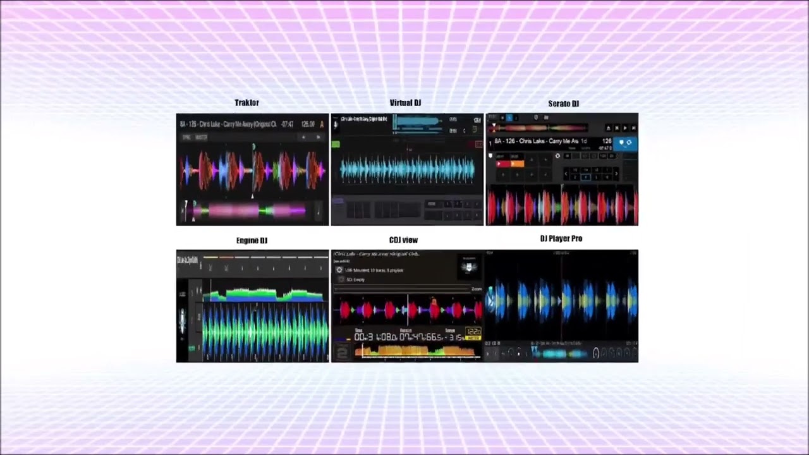Screen dimensions: 809x455
Task: Click the red cue pad in Serato DJ
Action: click(x=503, y=164)
